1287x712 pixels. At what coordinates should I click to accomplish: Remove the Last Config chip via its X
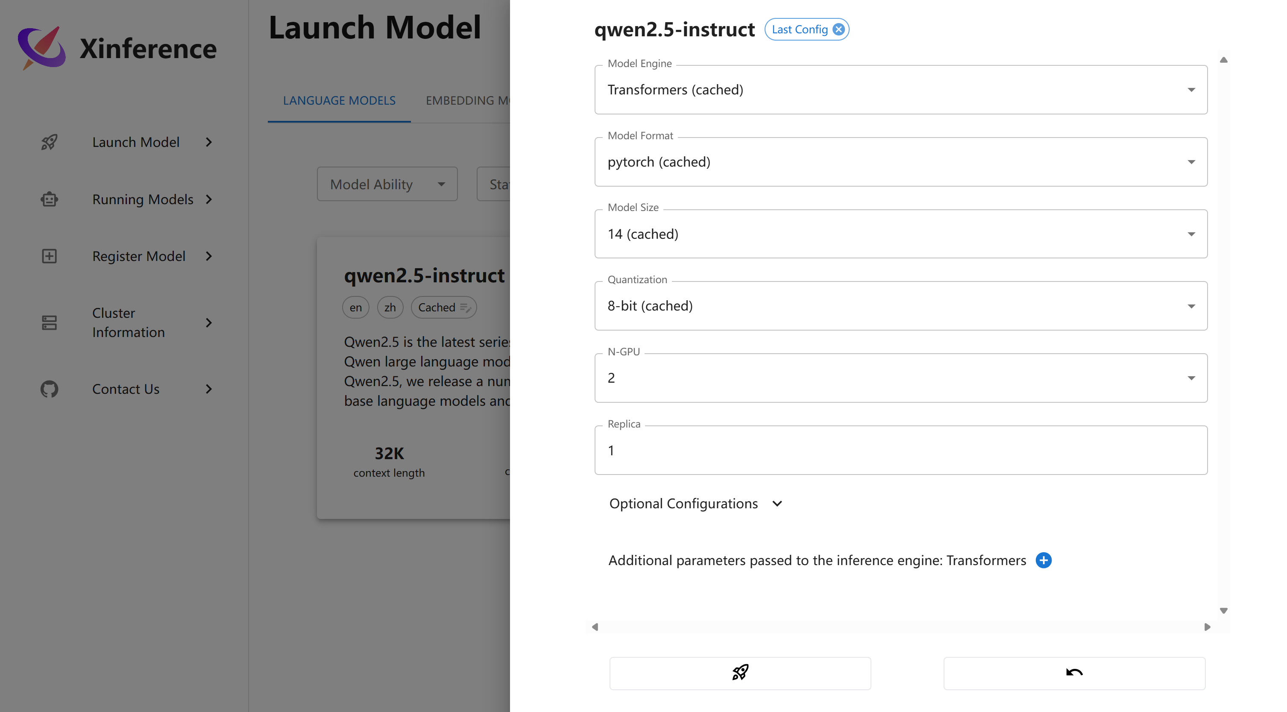(839, 29)
